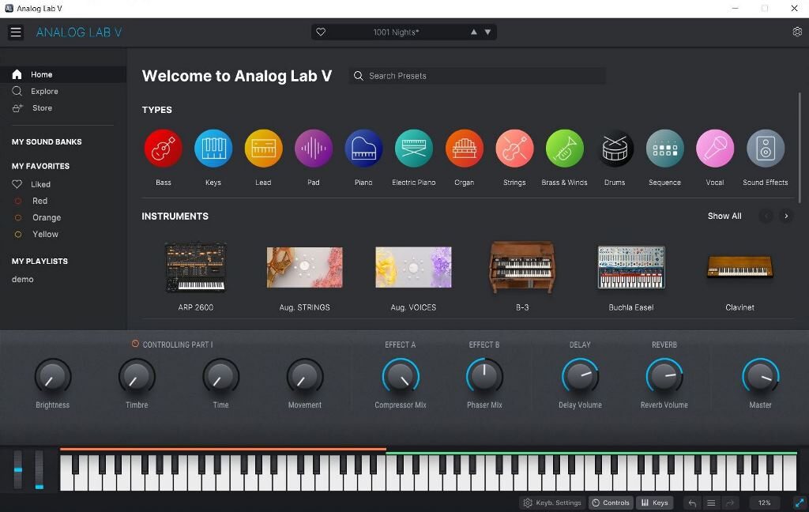Select the Drums type icon
This screenshot has height=512, width=809.
pos(615,149)
